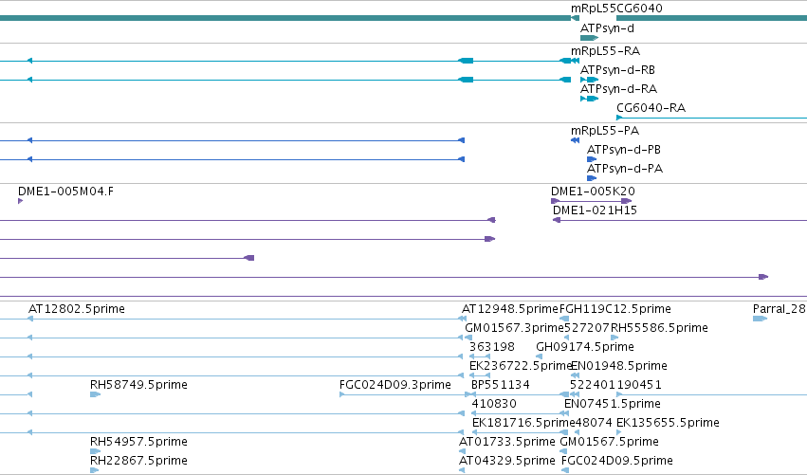The height and width of the screenshot is (475, 807).
Task: Click the Parral_28 feature arrow glyph
Action: 761,319
